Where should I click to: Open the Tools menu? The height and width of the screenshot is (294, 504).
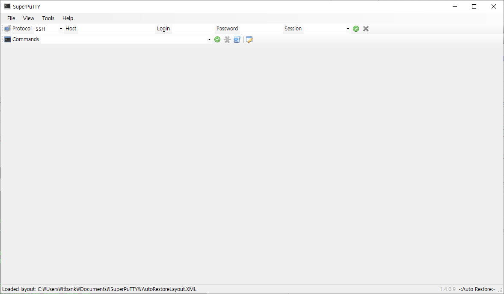point(48,18)
